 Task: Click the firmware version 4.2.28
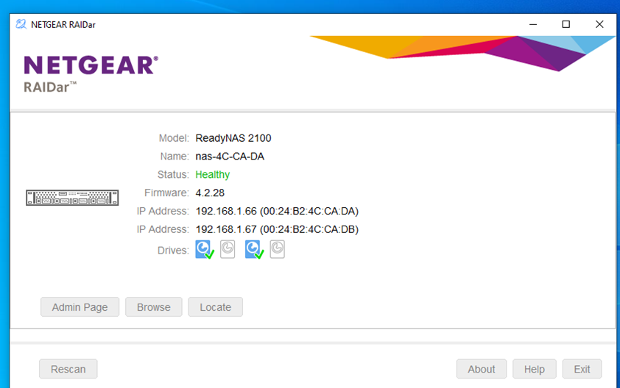pyautogui.click(x=210, y=193)
